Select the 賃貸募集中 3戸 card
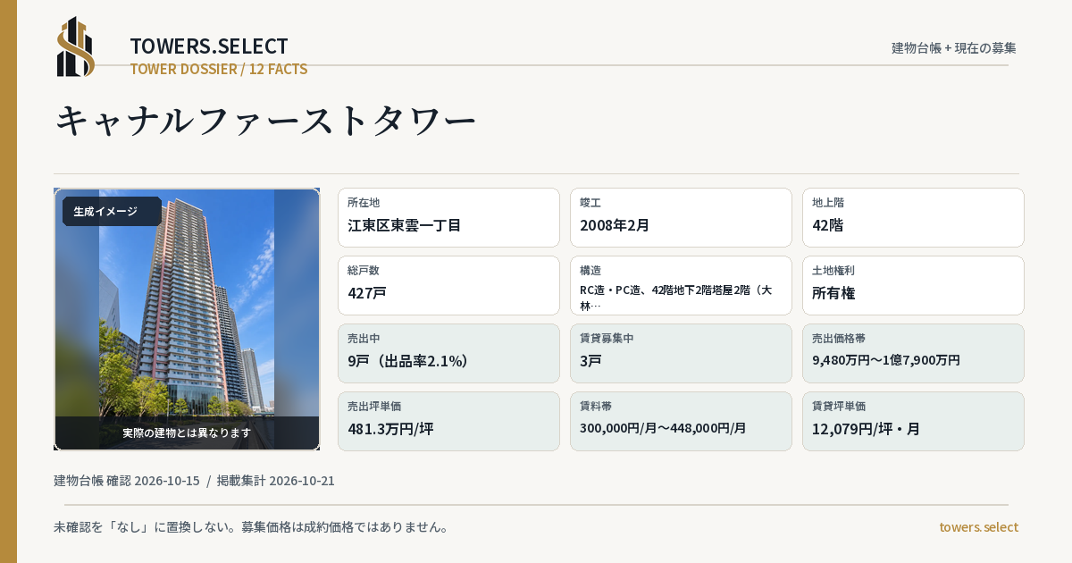The height and width of the screenshot is (563, 1072). pos(681,353)
